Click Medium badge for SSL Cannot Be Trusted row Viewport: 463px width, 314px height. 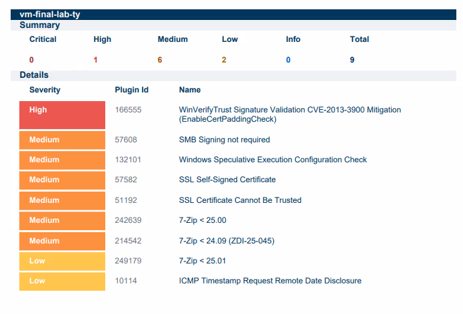pos(63,201)
